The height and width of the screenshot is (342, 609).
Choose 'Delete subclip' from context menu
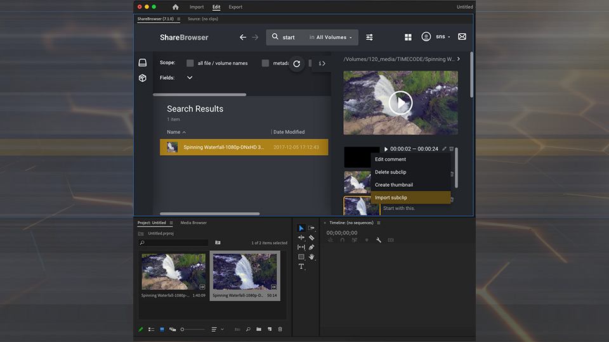click(410, 172)
